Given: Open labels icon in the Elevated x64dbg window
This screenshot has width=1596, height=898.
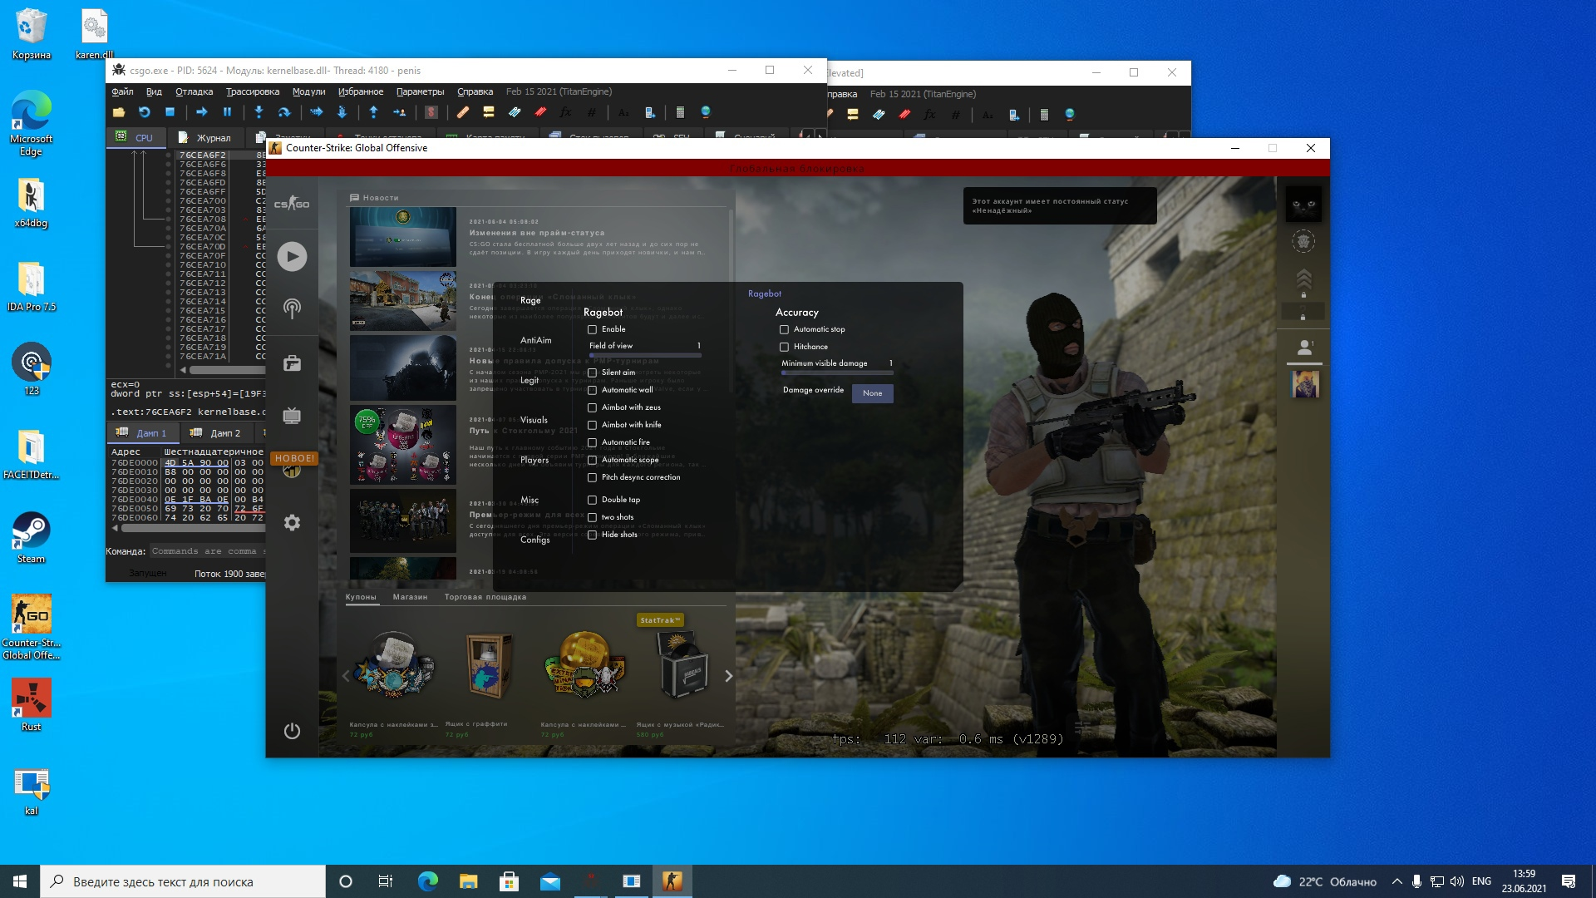Looking at the screenshot, I should [879, 115].
